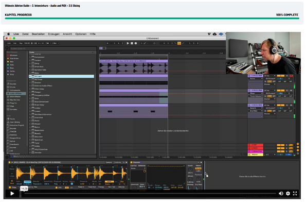The height and width of the screenshot is (206, 306).
Task: Click the Controls tab in Simpler
Action: (117, 162)
